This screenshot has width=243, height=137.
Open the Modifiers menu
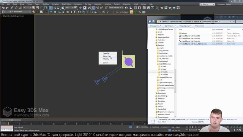(x=46, y=4)
